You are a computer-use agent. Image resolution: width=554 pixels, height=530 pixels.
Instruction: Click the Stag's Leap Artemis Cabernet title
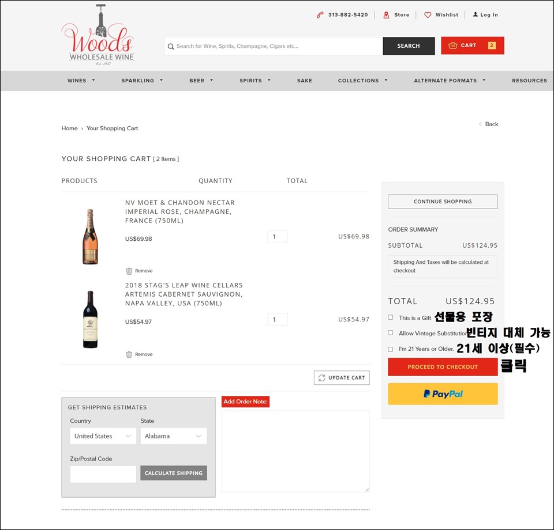(184, 294)
